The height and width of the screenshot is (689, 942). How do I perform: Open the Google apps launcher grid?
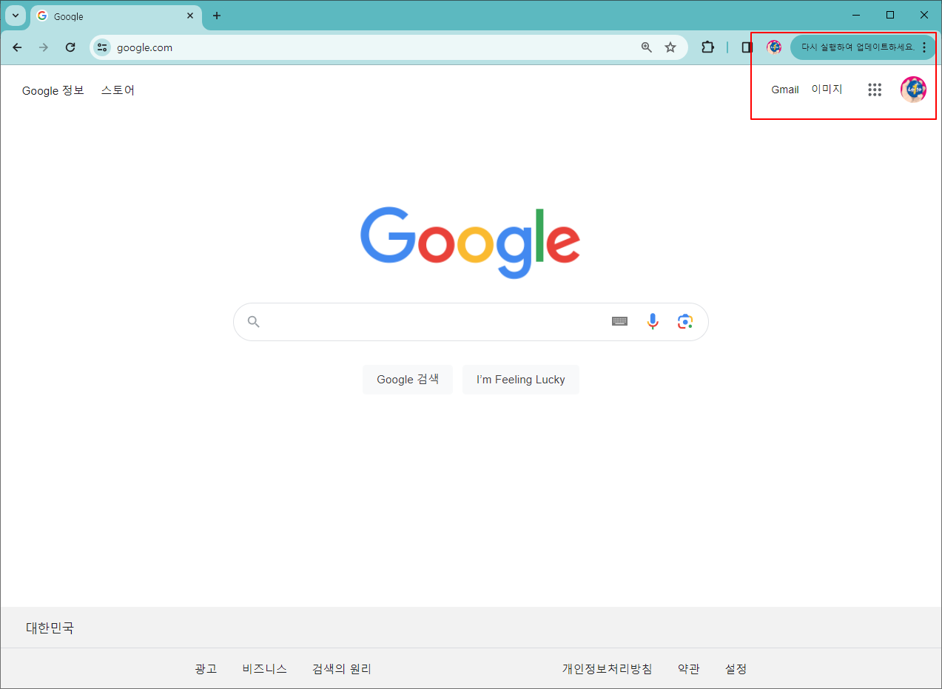(875, 89)
